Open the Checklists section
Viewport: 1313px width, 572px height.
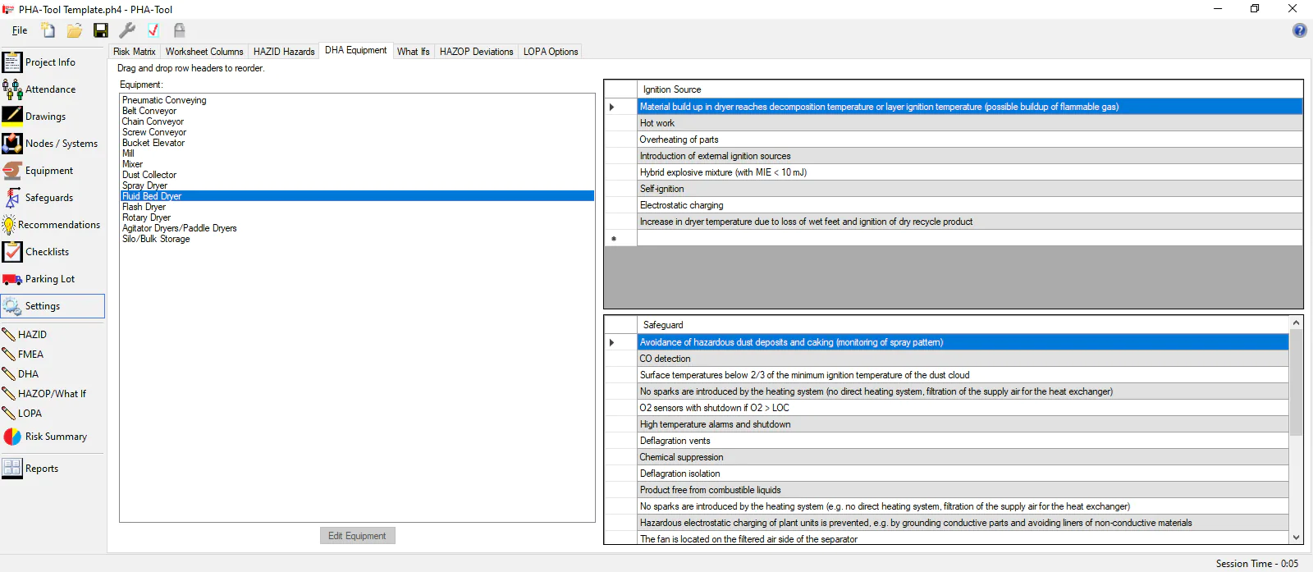[53, 252]
